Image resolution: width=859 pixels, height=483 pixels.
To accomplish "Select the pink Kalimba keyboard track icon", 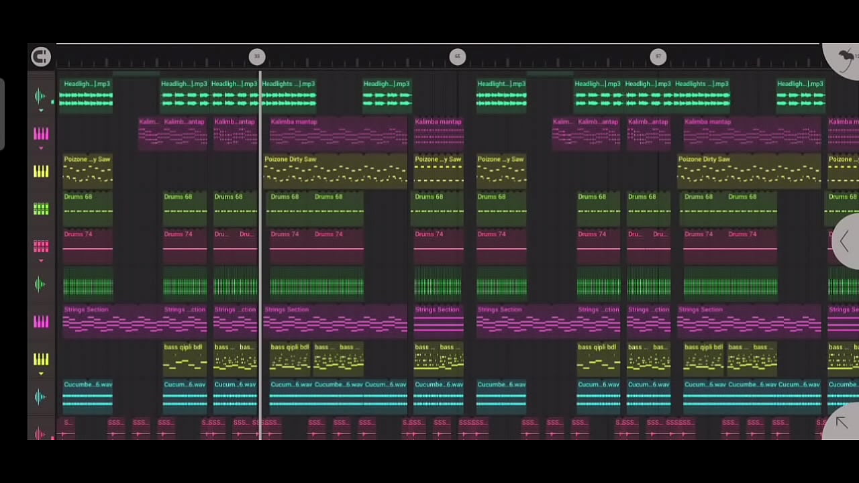I will [x=41, y=134].
